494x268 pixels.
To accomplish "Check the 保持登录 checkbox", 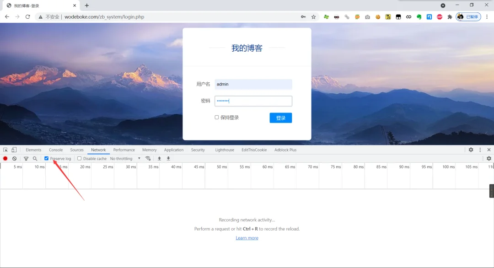I will pos(217,117).
